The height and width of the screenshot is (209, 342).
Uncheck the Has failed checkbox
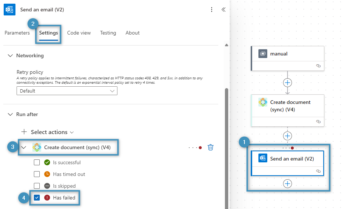click(x=37, y=198)
